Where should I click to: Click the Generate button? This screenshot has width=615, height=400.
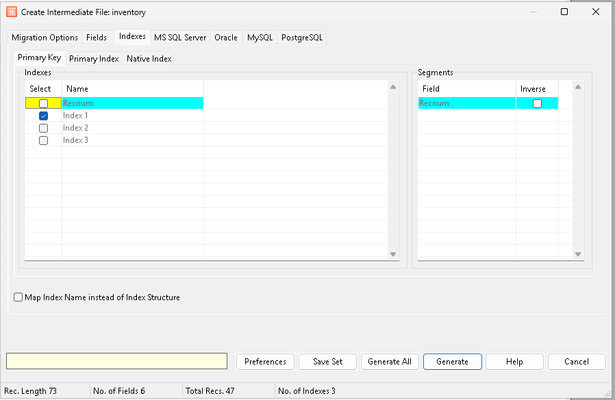pyautogui.click(x=452, y=362)
